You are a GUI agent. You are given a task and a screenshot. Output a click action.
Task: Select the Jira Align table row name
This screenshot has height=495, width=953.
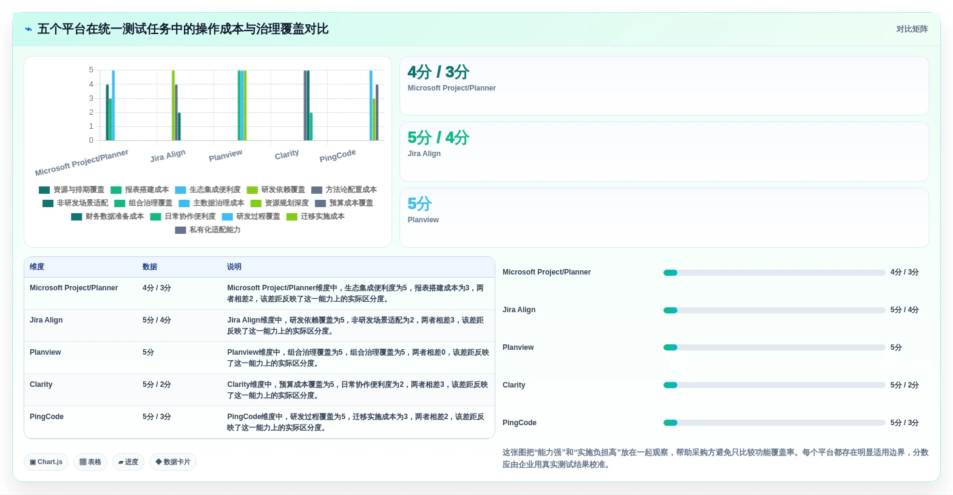[x=46, y=320]
